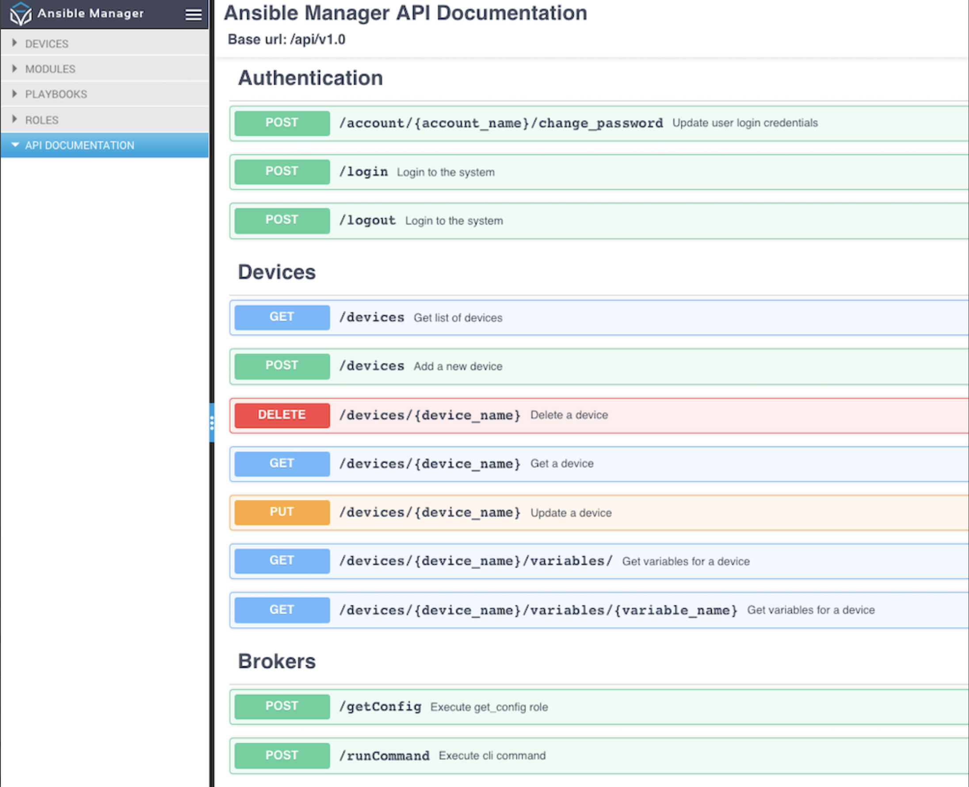Image resolution: width=969 pixels, height=787 pixels.
Task: Click the Brokers section heading
Action: [x=276, y=662]
